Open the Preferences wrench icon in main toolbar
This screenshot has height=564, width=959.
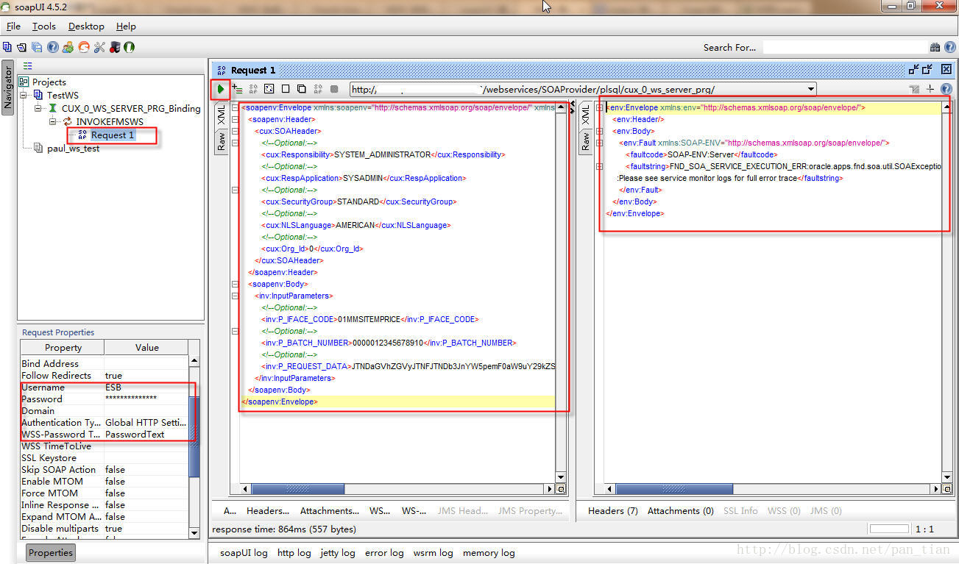[99, 47]
